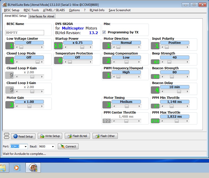Click the Temperature Protection right arrow
The height and width of the screenshot is (178, 209).
(x=91, y=62)
